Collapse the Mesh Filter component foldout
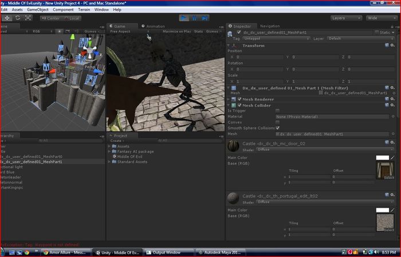This screenshot has height=257, width=401. coord(229,88)
